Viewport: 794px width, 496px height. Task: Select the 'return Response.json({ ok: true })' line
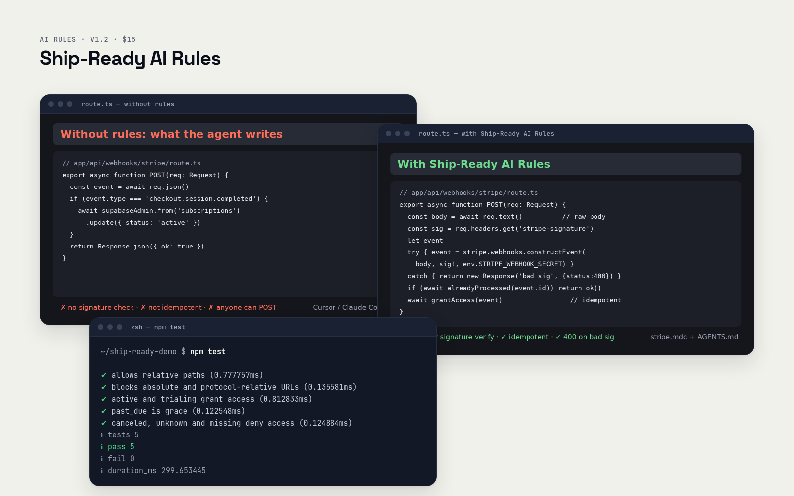[x=137, y=247]
